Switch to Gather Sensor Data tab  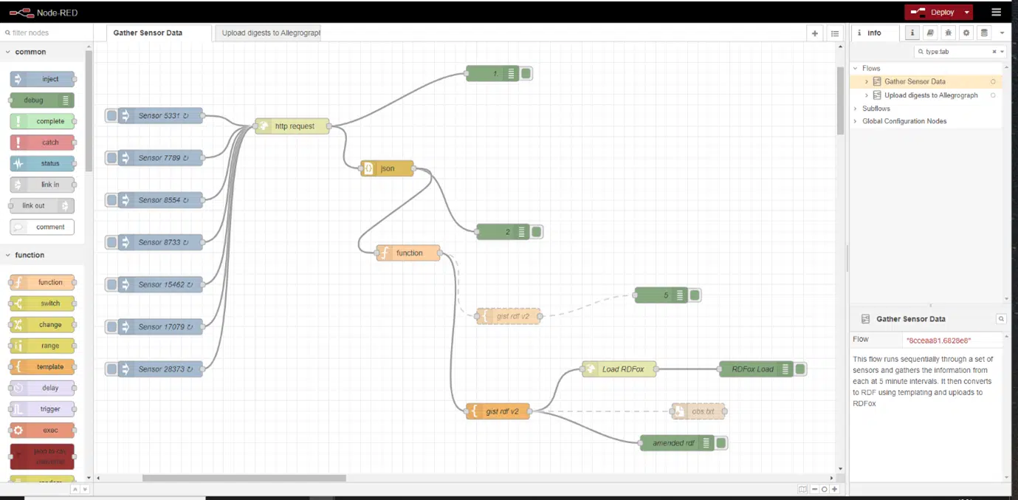(159, 33)
